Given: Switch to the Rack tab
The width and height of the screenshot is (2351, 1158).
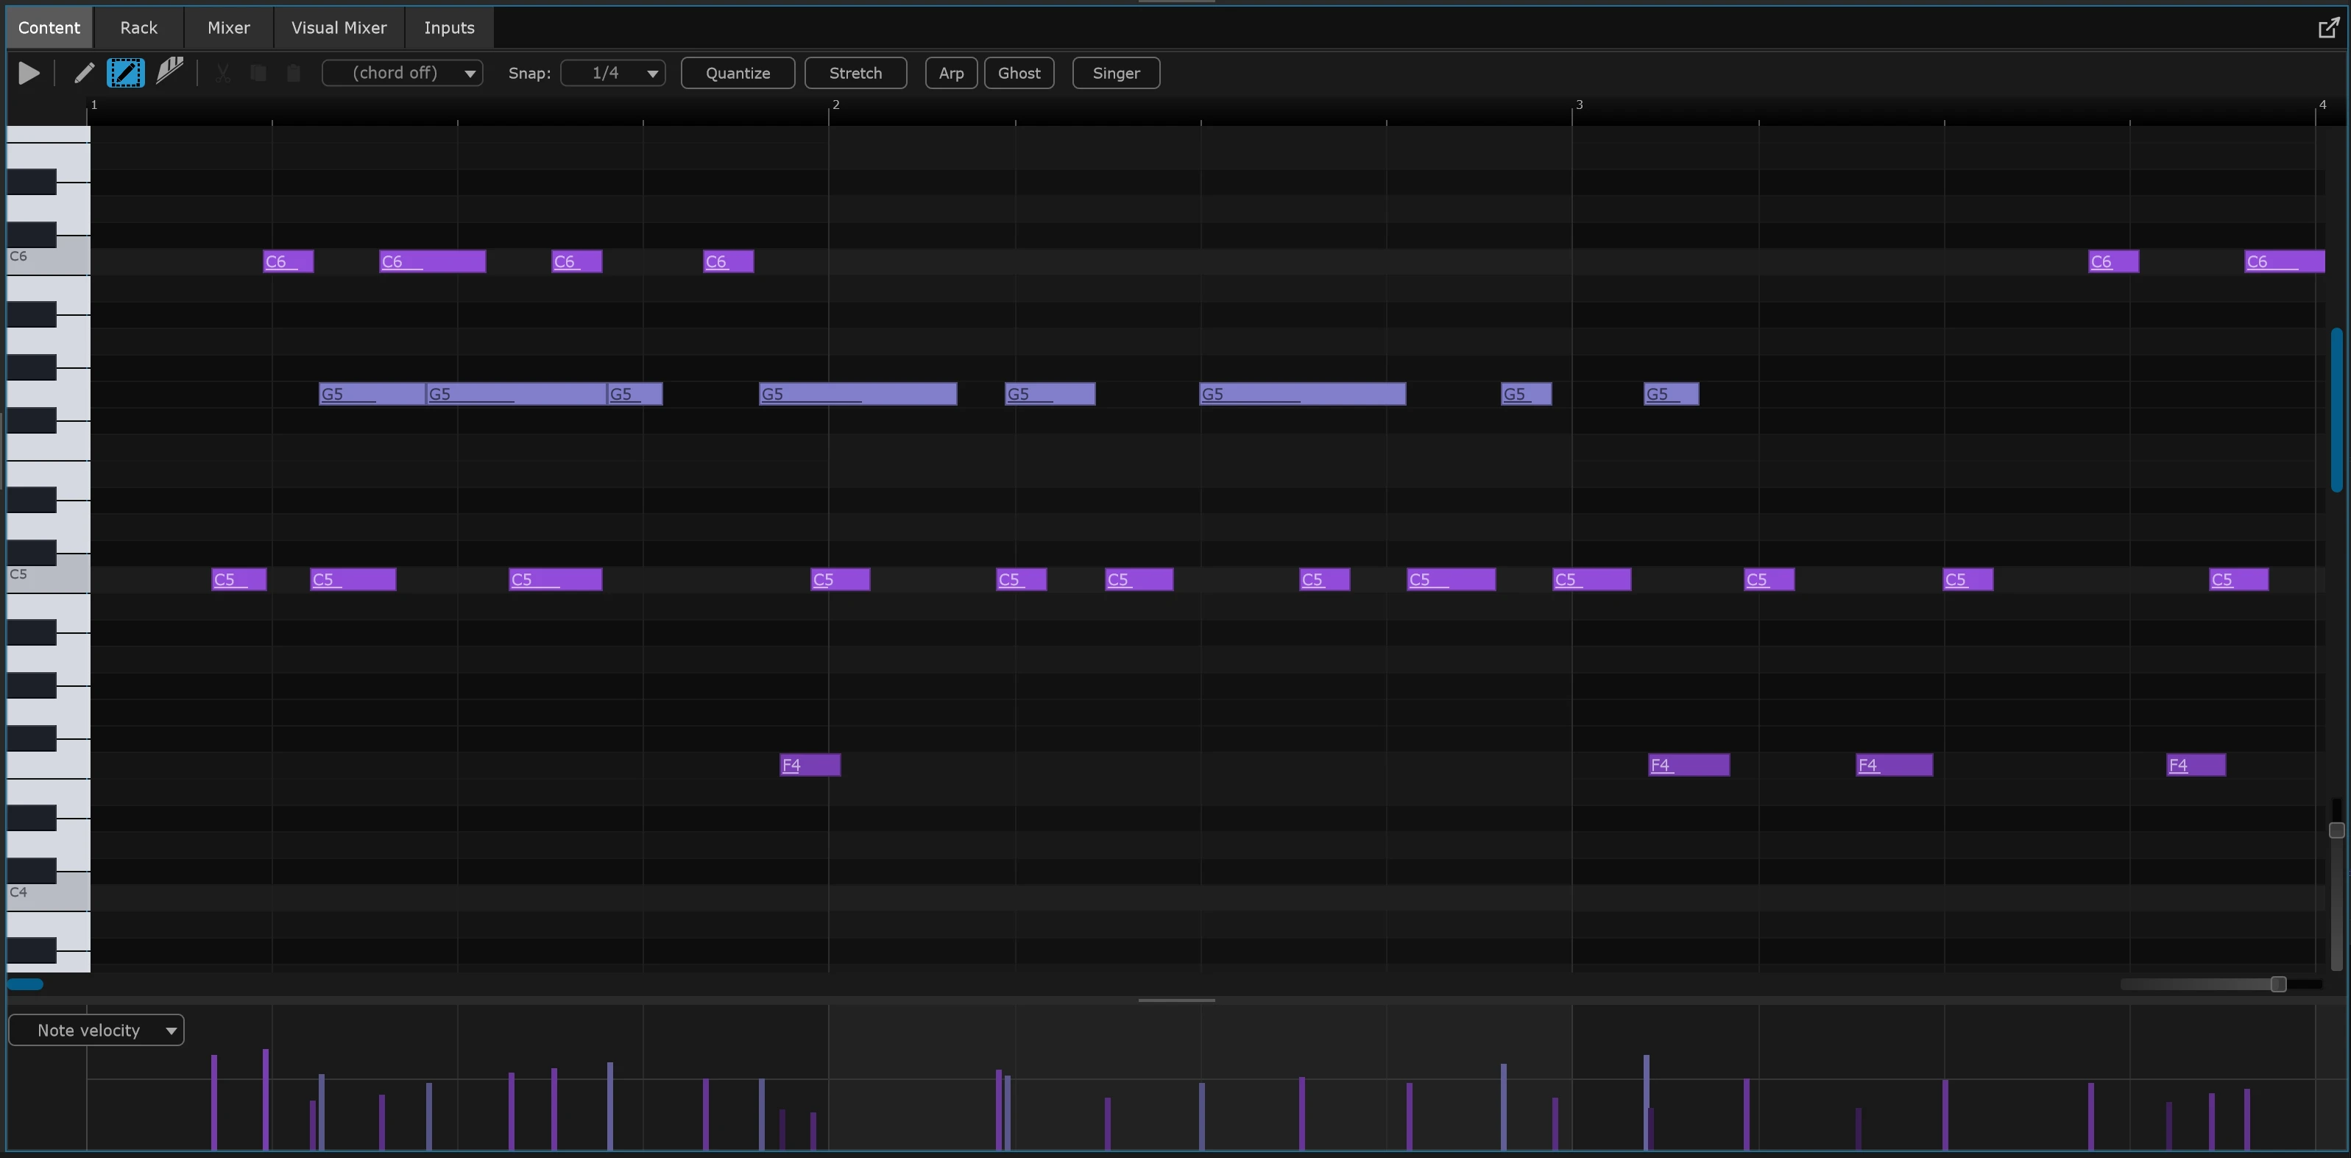Looking at the screenshot, I should 138,27.
